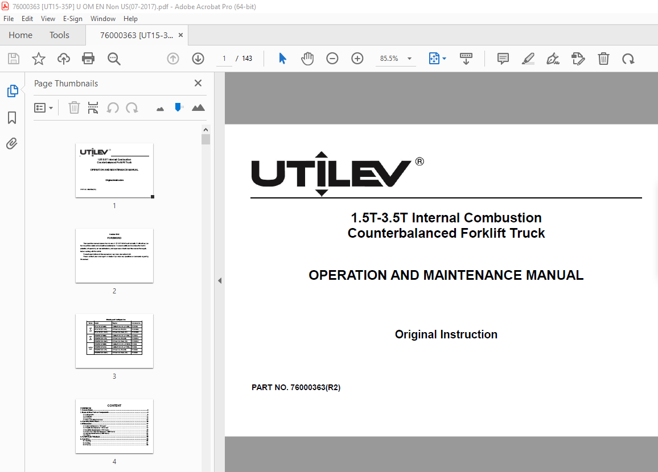Open the Edit PDF stamp tool
Image resolution: width=658 pixels, height=472 pixels.
click(x=578, y=59)
